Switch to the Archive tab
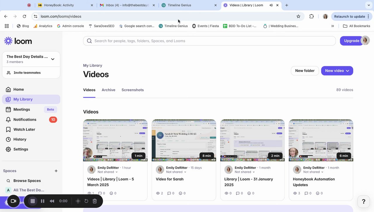Viewport: 374px width, 212px height. 108,90
